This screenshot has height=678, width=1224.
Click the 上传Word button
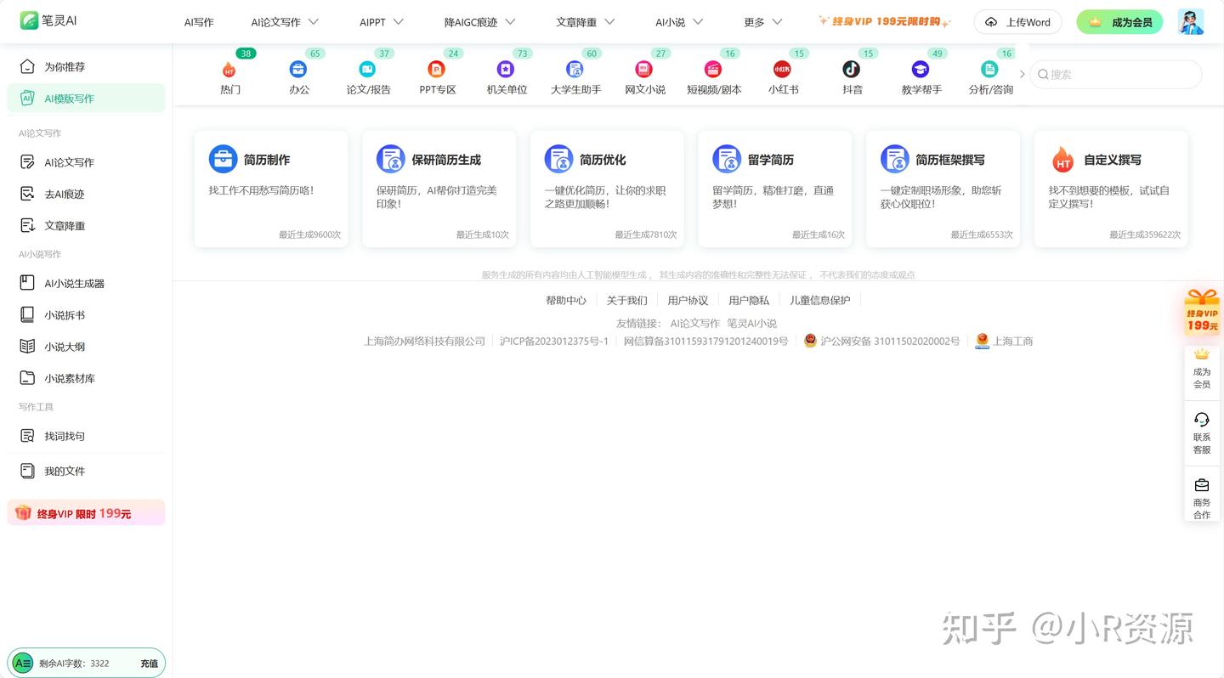[x=1017, y=22]
